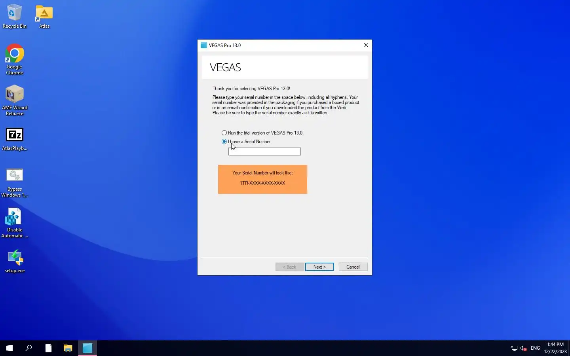Launch Google Chrome from desktop
570x356 pixels.
click(x=15, y=60)
